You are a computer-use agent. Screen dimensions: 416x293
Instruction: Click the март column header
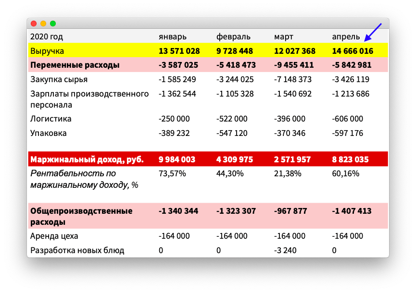click(x=284, y=37)
